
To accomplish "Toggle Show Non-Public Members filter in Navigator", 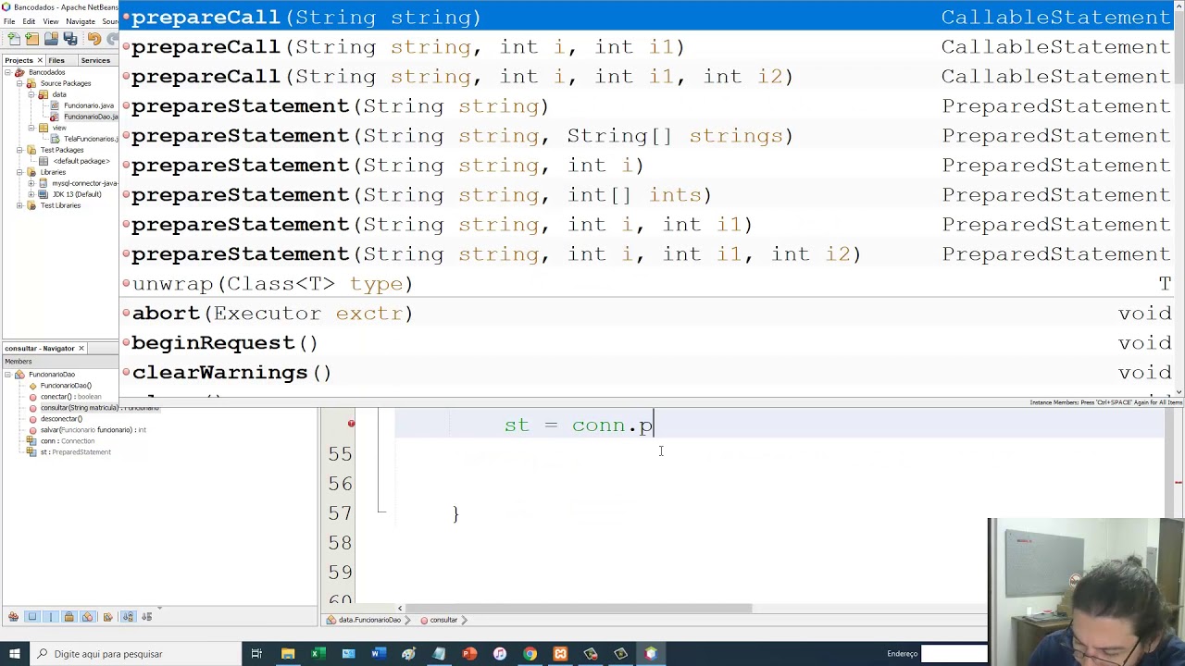I will click(x=69, y=617).
